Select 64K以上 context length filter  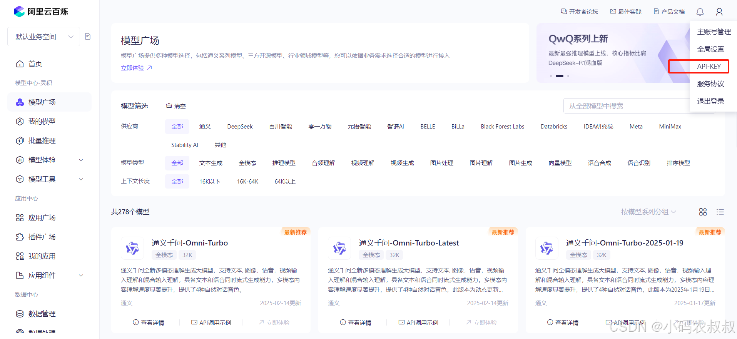point(285,182)
